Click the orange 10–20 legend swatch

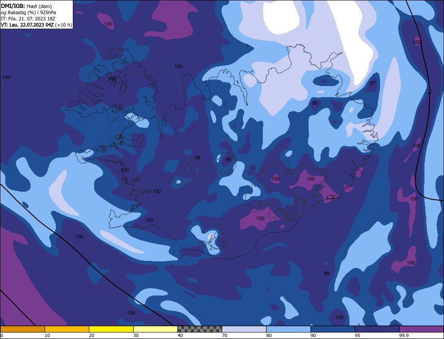click(x=67, y=329)
